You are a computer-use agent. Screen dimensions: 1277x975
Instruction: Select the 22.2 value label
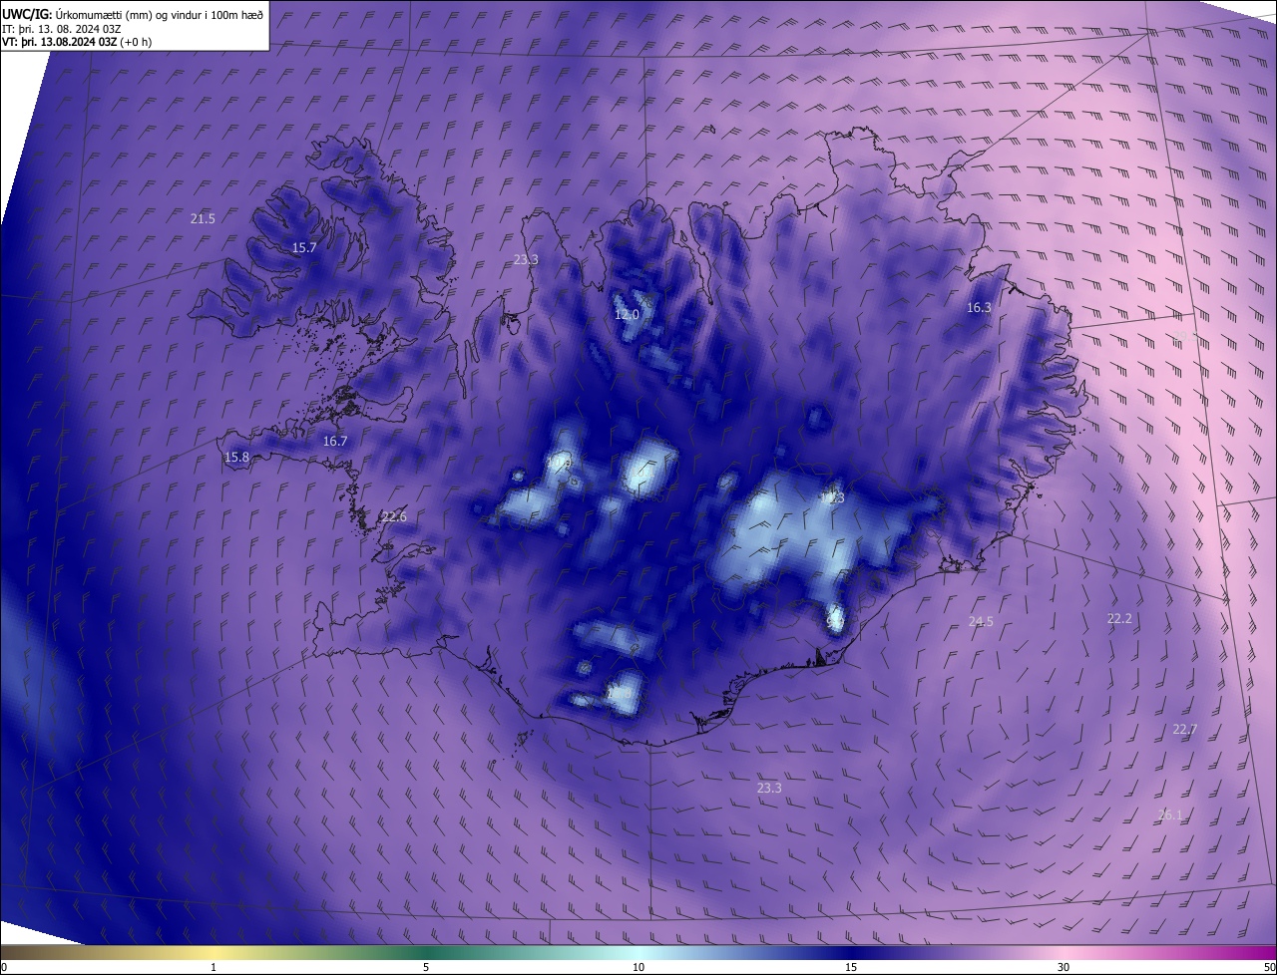1119,618
